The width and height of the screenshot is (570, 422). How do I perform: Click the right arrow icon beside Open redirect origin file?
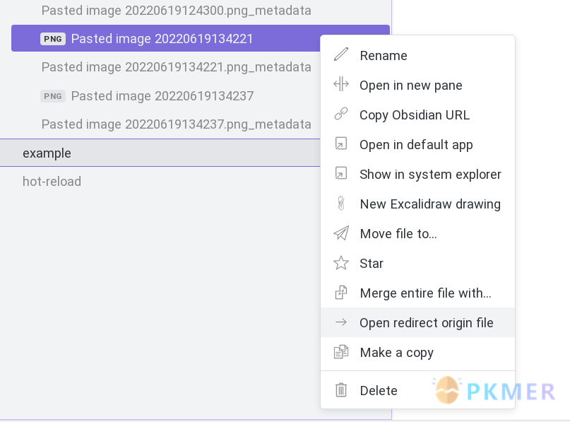point(341,322)
